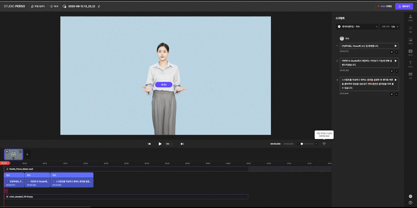This screenshot has width=417, height=208.
Task: Open the image panel in sidebar
Action: coord(410,40)
